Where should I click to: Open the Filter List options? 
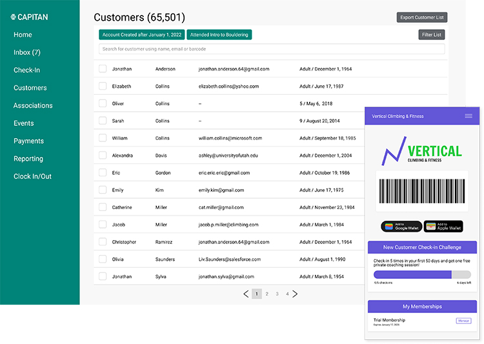431,35
